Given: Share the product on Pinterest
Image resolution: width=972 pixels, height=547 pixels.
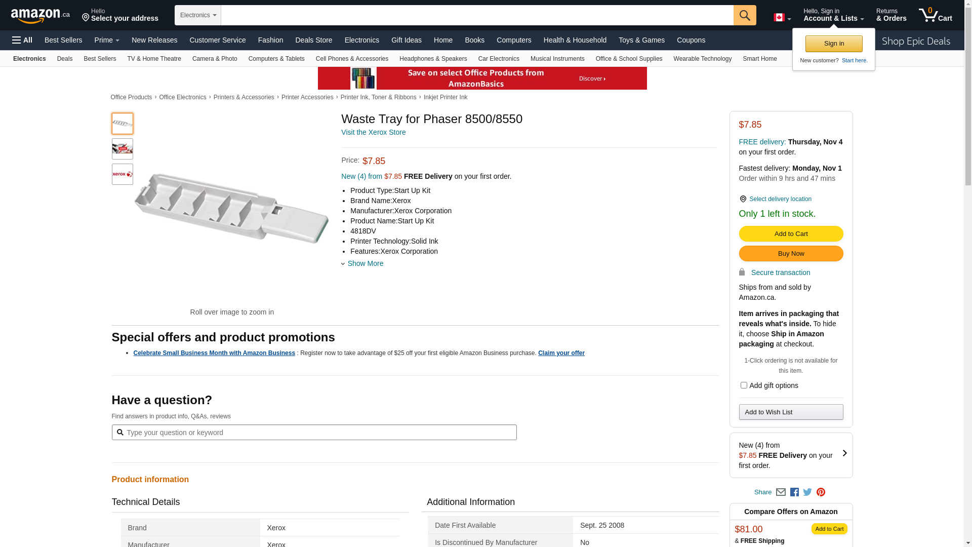Looking at the screenshot, I should tap(821, 492).
